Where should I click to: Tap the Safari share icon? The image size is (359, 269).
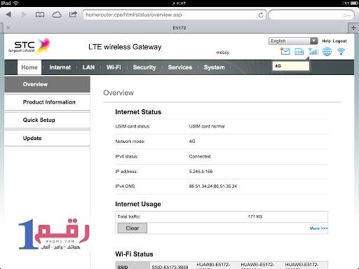coord(73,14)
